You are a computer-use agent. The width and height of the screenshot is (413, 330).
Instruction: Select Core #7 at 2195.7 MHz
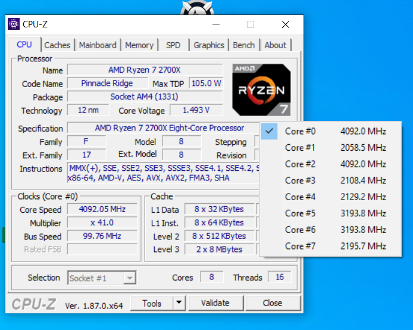click(x=330, y=246)
